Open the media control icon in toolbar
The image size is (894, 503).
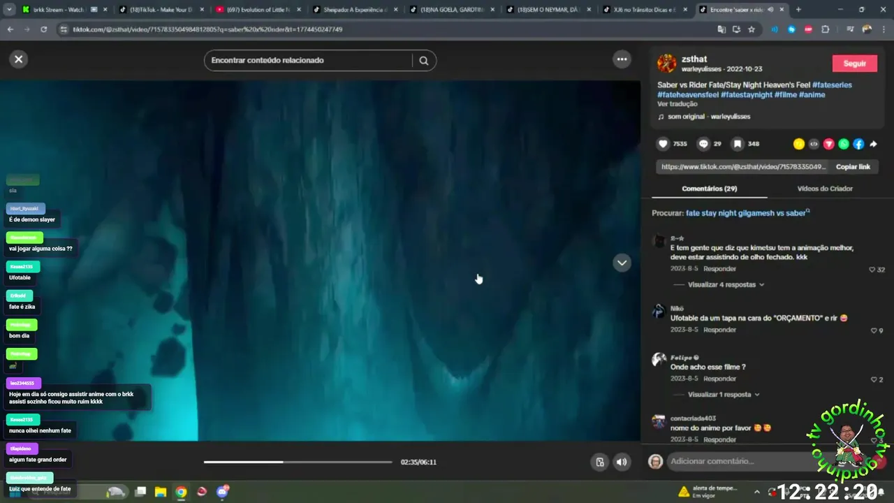coord(849,29)
